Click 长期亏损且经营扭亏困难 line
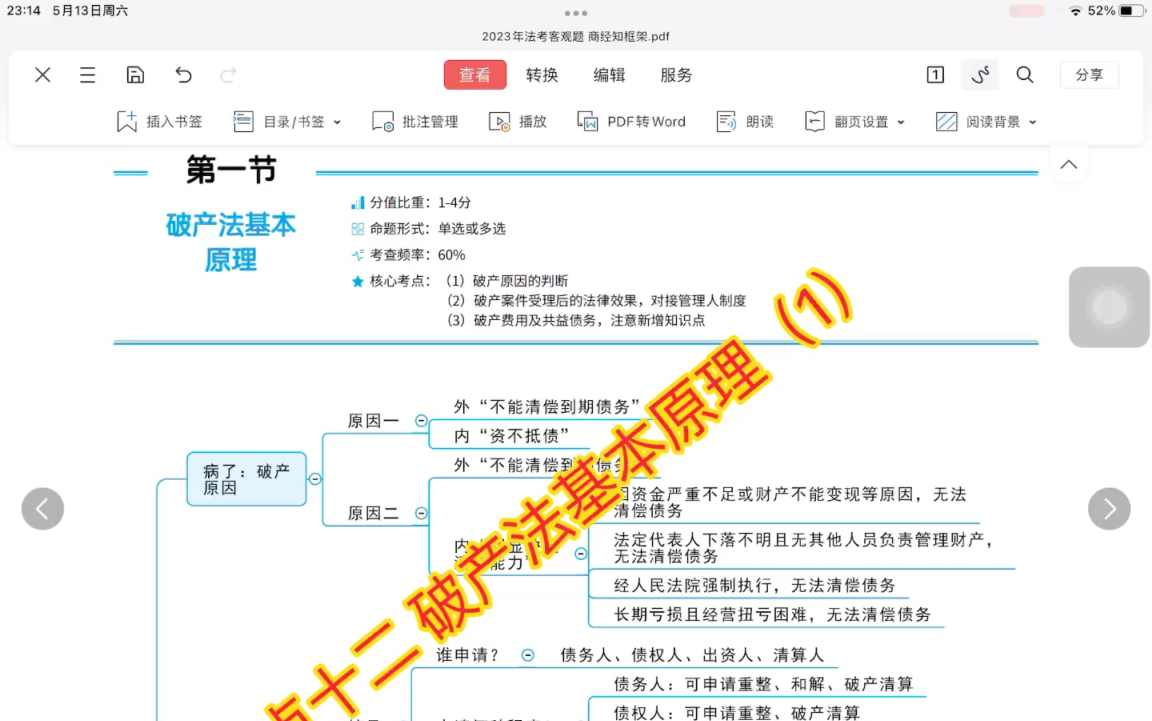Image resolution: width=1152 pixels, height=721 pixels. click(772, 614)
